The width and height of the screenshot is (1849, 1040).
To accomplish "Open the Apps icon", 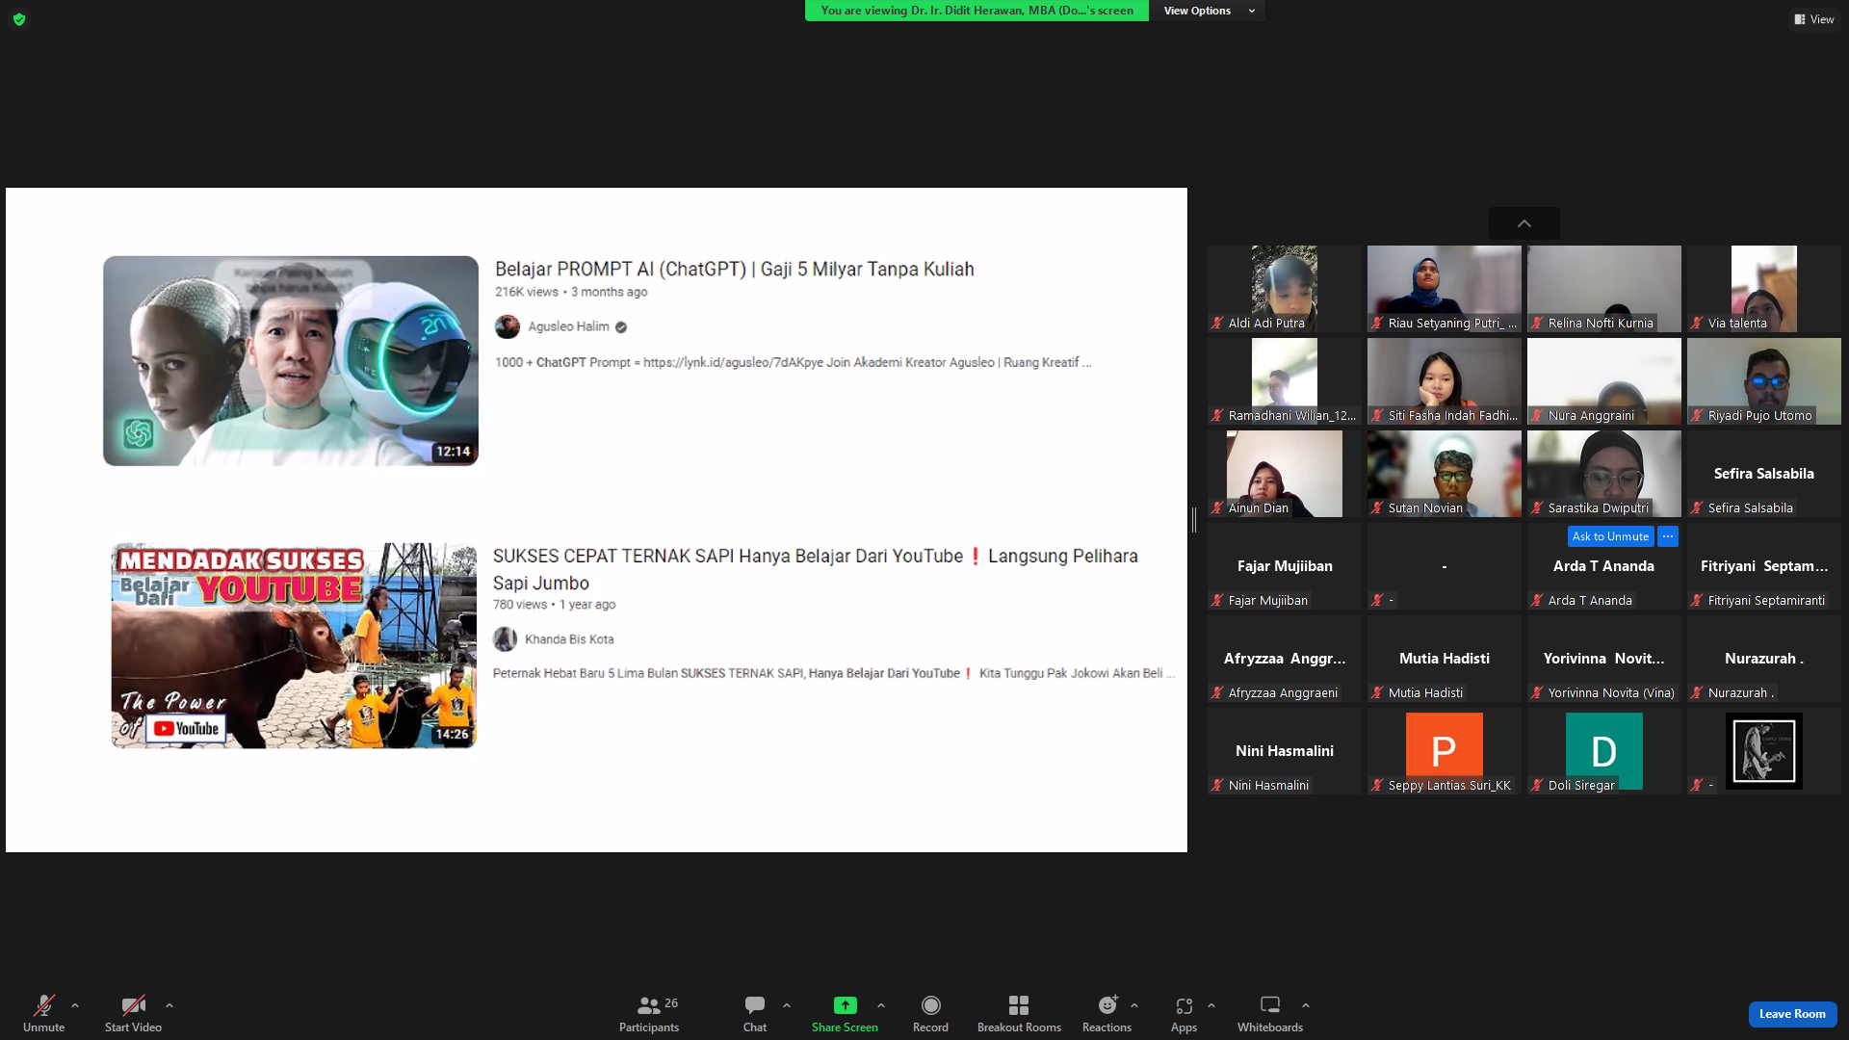I will click(1184, 1005).
